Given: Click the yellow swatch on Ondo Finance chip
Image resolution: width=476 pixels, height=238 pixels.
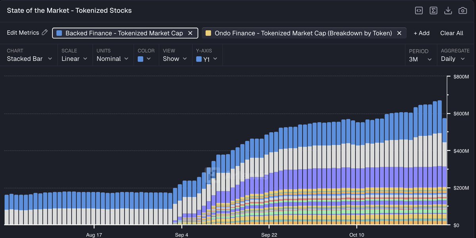Looking at the screenshot, I should pos(208,33).
